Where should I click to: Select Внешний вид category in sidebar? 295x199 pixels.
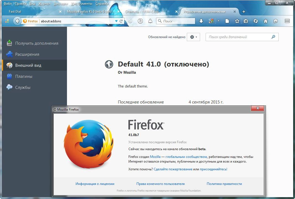[34, 65]
